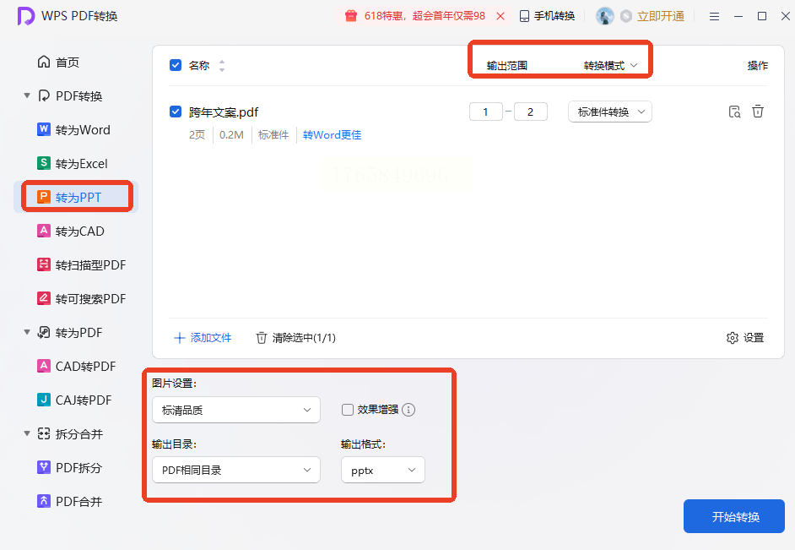Click the 开始转换 button
Viewport: 795px width, 550px height.
point(733,516)
